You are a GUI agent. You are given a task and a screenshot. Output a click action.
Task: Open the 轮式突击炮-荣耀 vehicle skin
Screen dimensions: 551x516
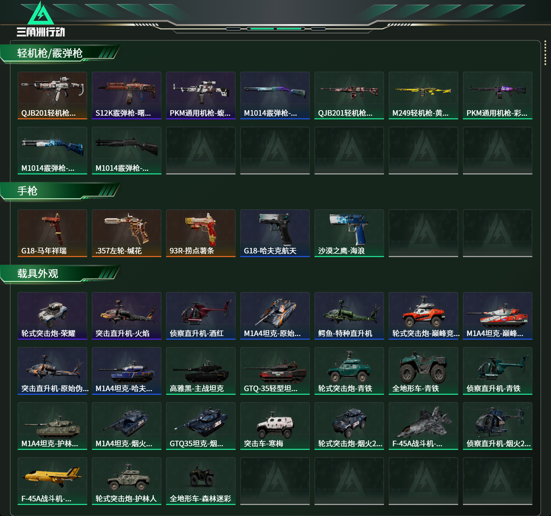(52, 316)
